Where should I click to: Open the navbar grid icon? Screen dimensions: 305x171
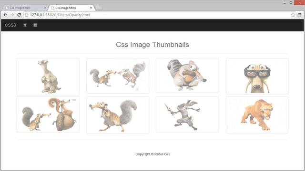(x=35, y=25)
